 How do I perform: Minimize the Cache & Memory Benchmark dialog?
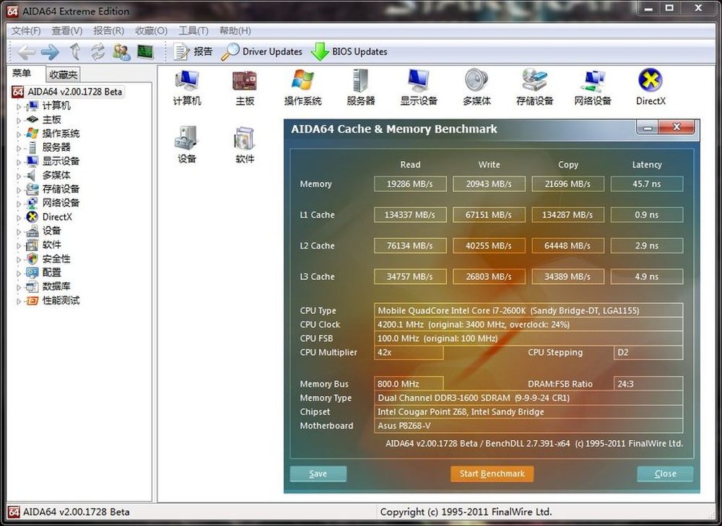pos(648,128)
